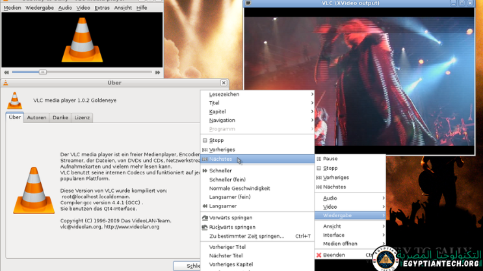Click the seek slider track in VLC player
Screen dimensions: 483x271
[x=82, y=72]
